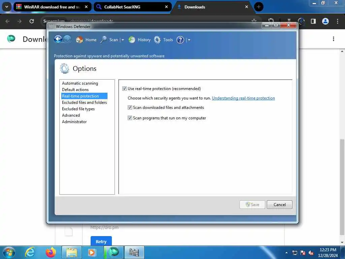
Task: Expand the Scan options dropdown arrow
Action: click(123, 40)
